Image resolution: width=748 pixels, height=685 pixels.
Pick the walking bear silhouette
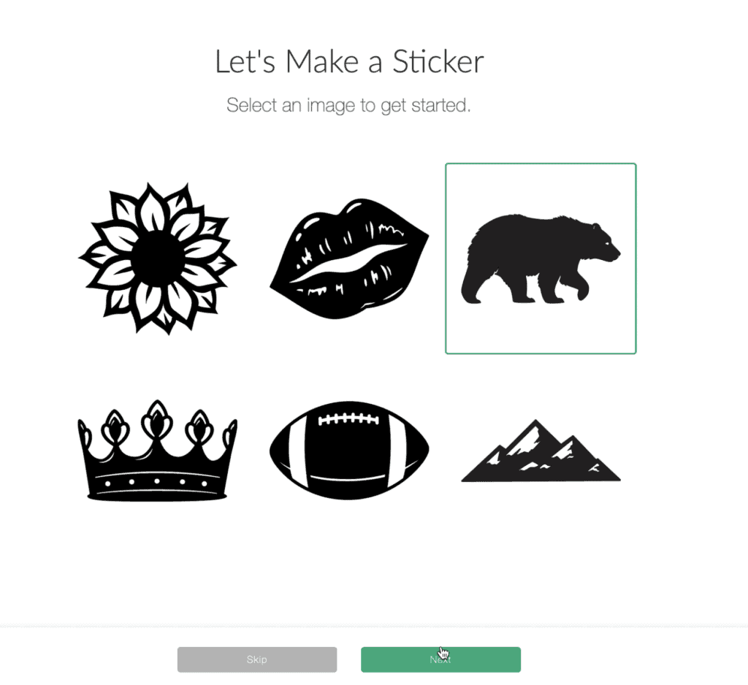[541, 259]
